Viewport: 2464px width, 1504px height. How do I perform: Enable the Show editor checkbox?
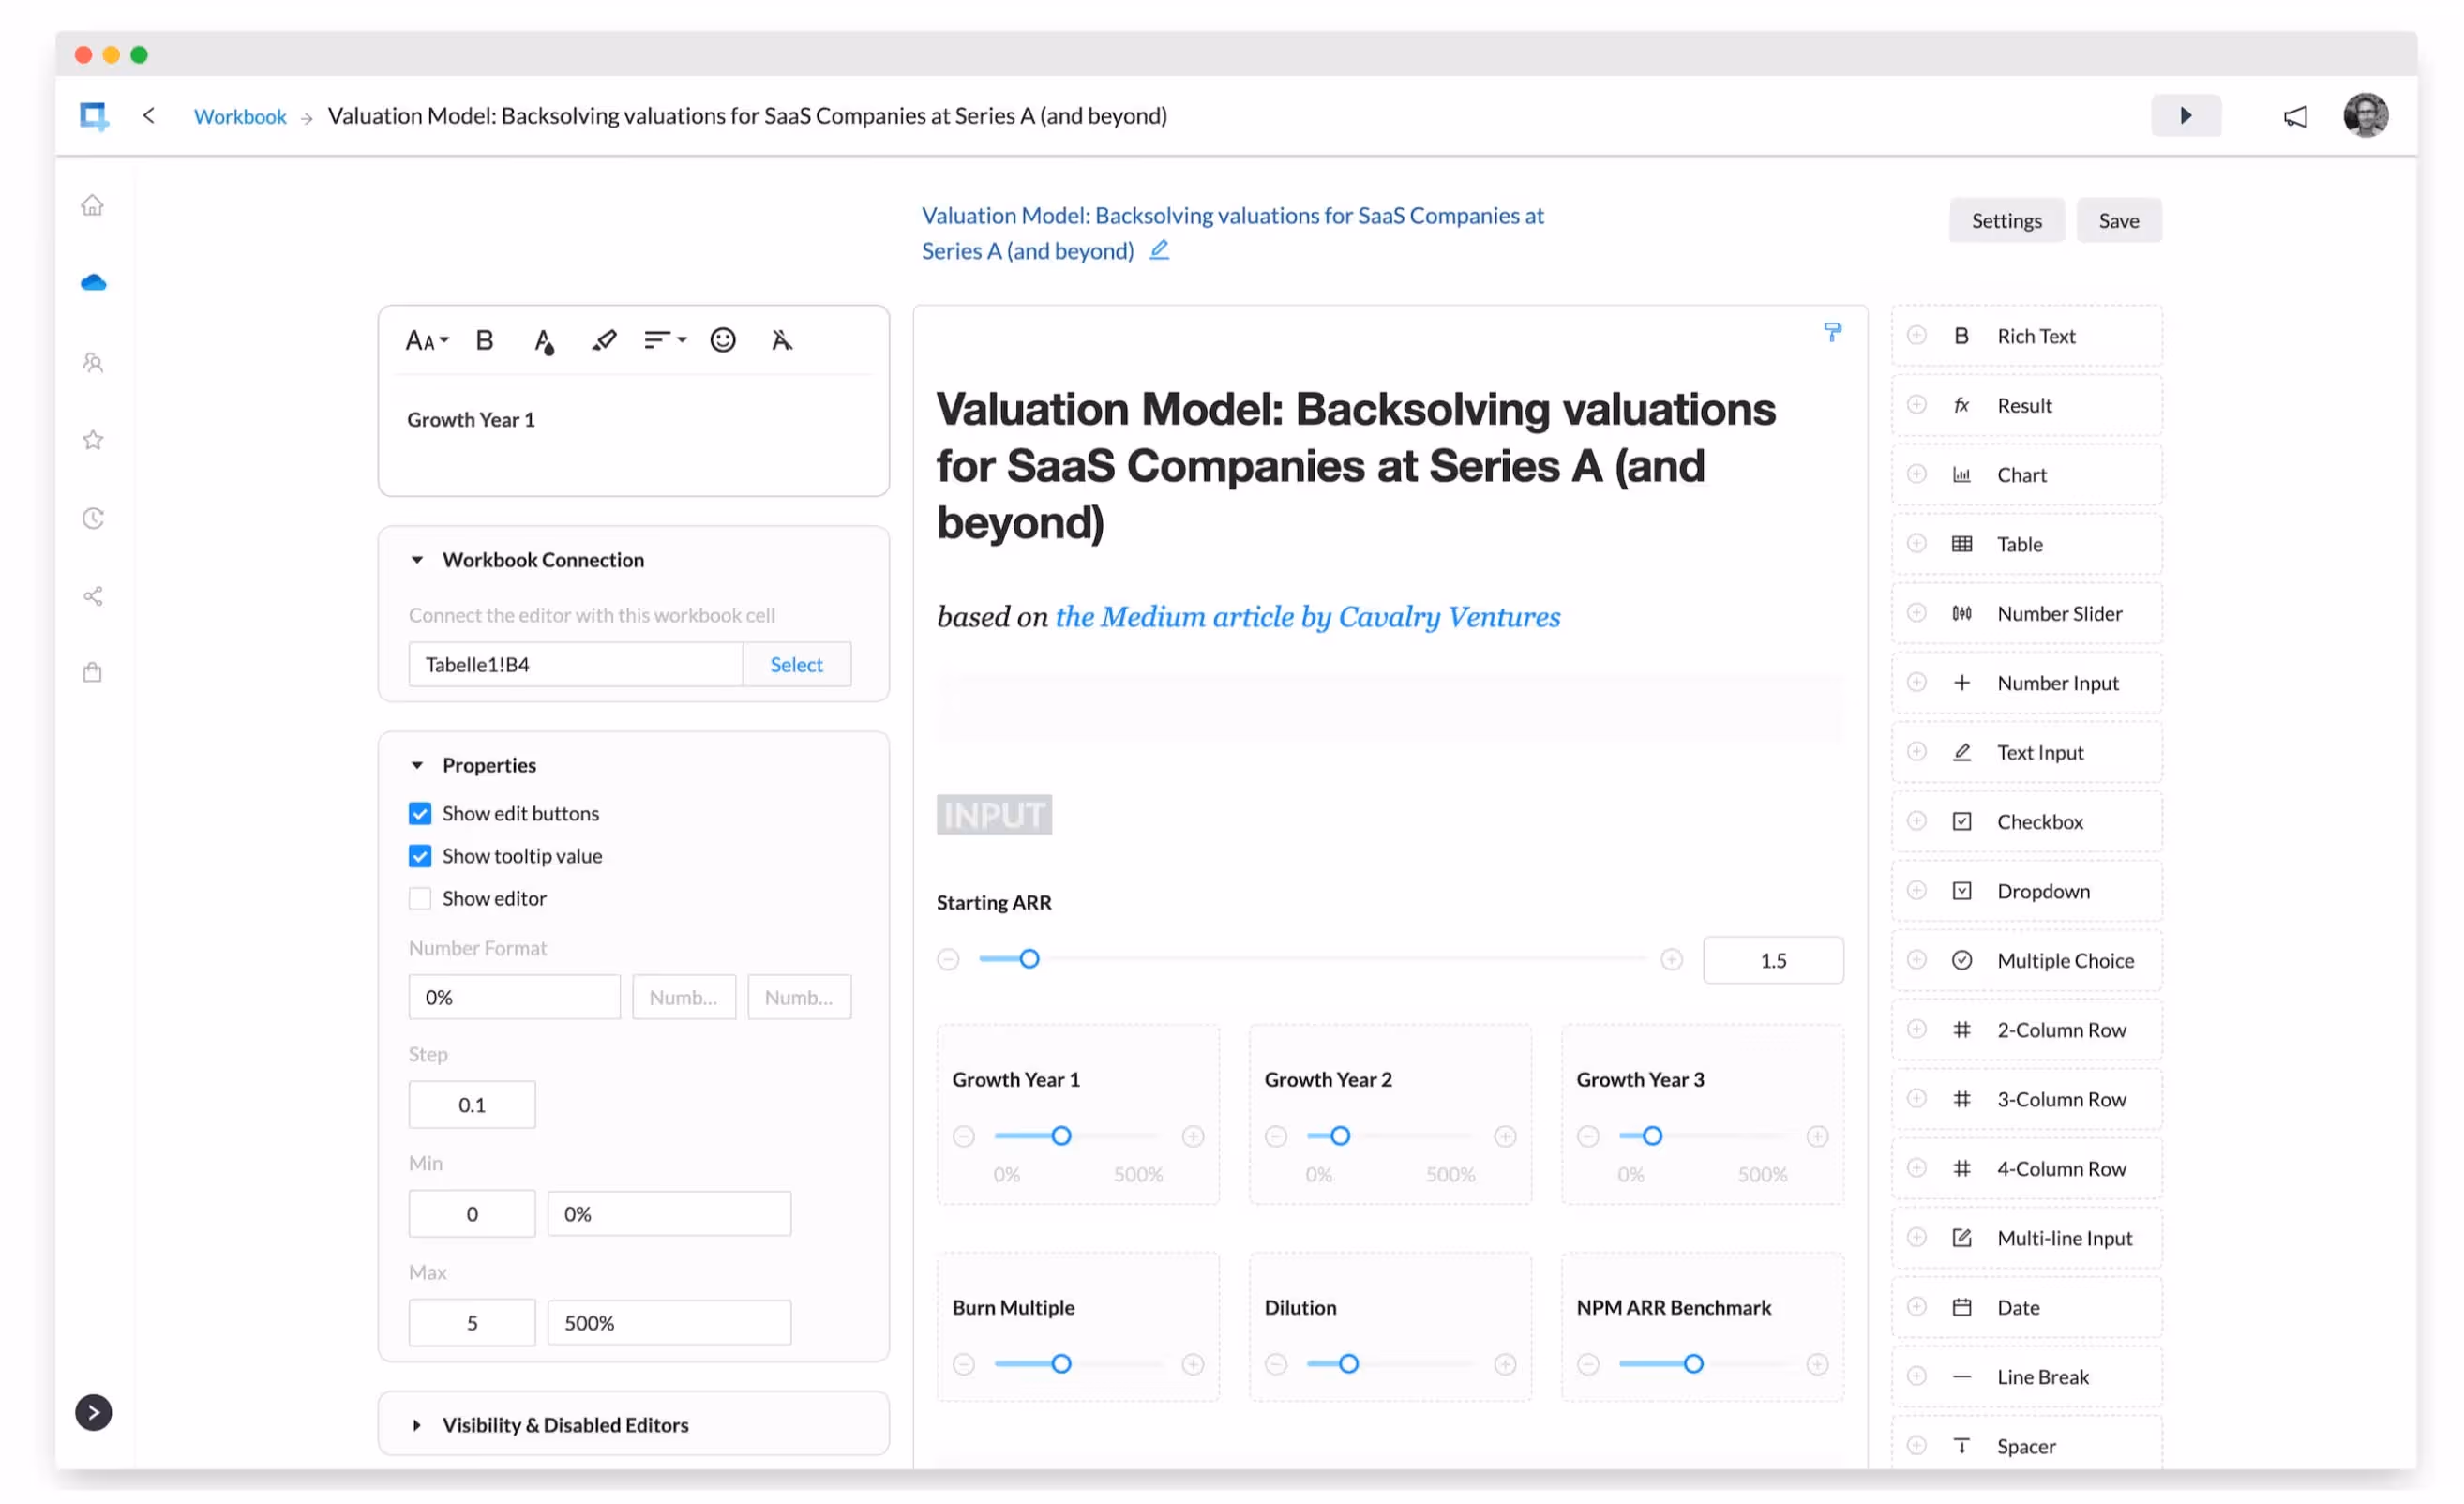point(420,899)
